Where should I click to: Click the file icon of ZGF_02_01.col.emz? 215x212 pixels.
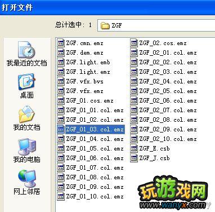(134, 52)
